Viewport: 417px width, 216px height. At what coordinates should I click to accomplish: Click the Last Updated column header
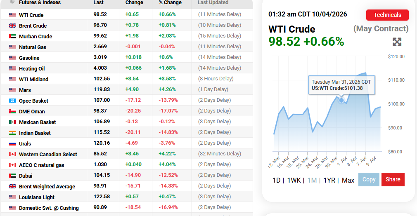[213, 2]
